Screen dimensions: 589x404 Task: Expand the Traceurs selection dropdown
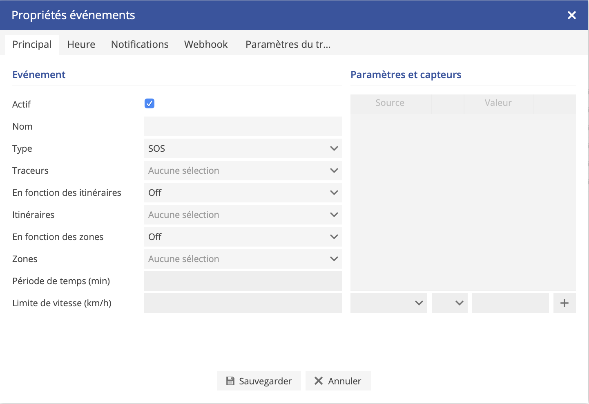click(243, 171)
